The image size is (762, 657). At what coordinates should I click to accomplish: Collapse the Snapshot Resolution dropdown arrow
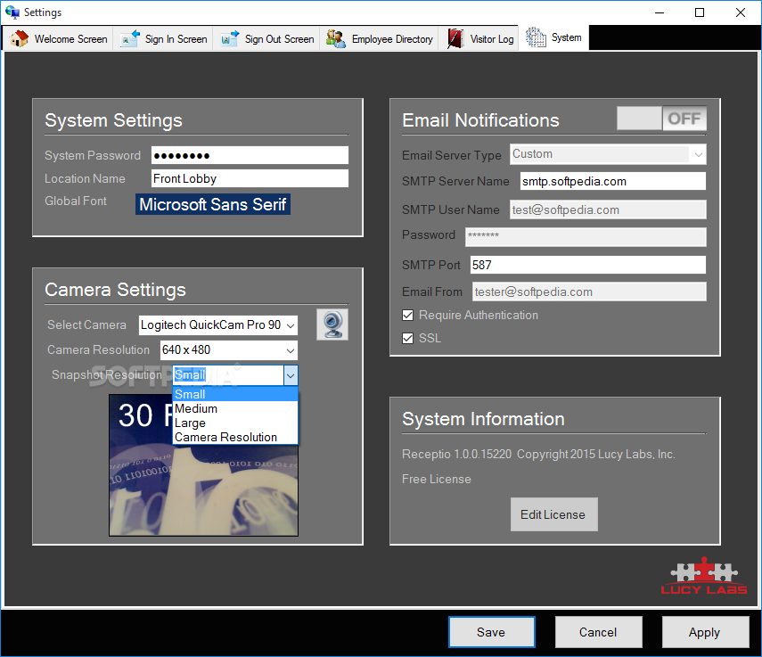click(x=291, y=375)
